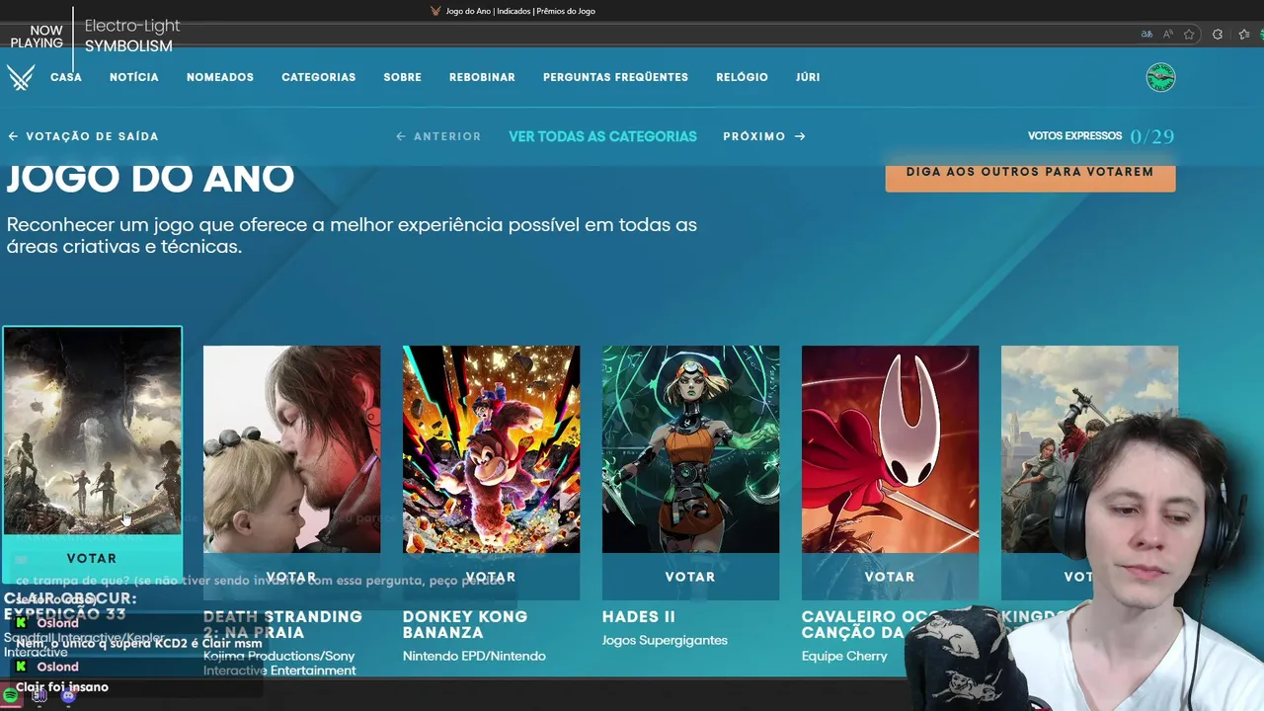The image size is (1264, 711).
Task: Open browser favorites list icon
Action: 1244,34
